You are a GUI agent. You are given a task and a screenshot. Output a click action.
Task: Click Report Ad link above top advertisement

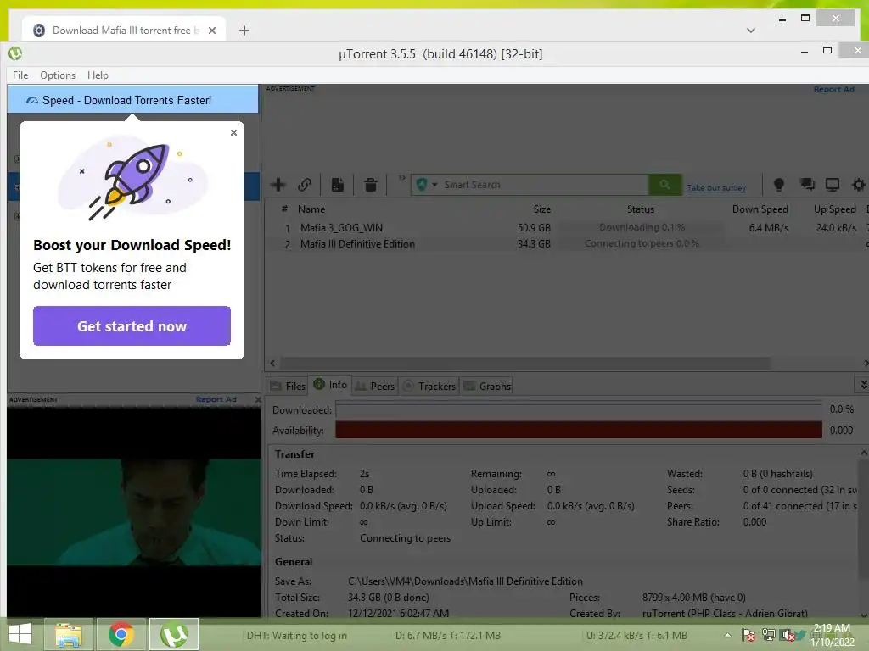pos(833,89)
